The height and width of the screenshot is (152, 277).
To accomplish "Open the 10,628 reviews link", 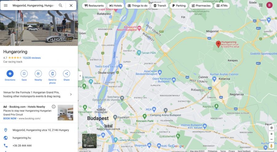I will coord(32,58).
